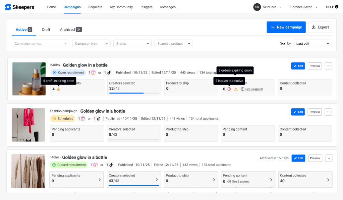Click See 3 expired link in first campaign

point(254,89)
